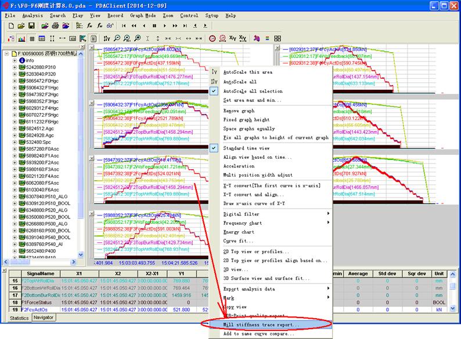The image size is (461, 339).
Task: Click the teal flag marker toolbar icon
Action: pos(83,38)
